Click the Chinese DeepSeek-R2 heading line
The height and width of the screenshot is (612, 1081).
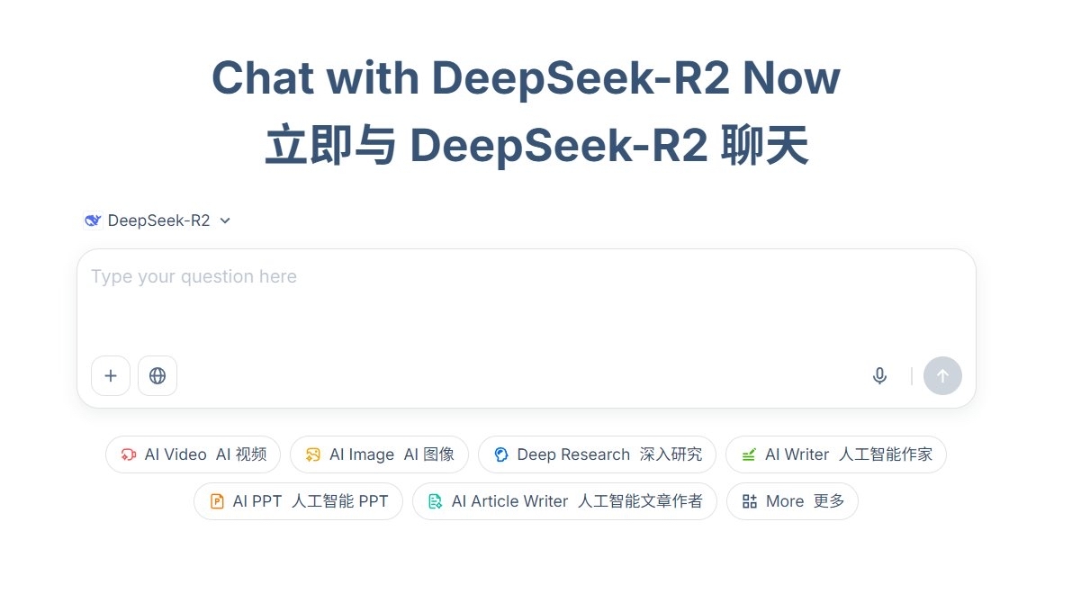click(x=536, y=147)
